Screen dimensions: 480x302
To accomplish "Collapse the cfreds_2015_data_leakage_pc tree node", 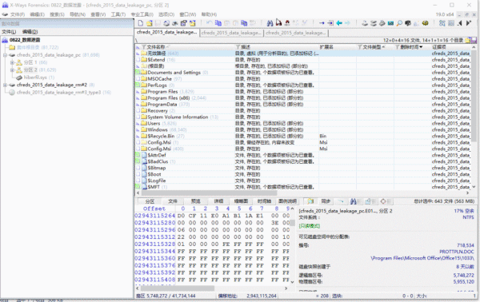I will click(6, 55).
